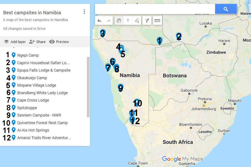
Task: Open the Google My Maps logo link
Action: tap(183, 158)
